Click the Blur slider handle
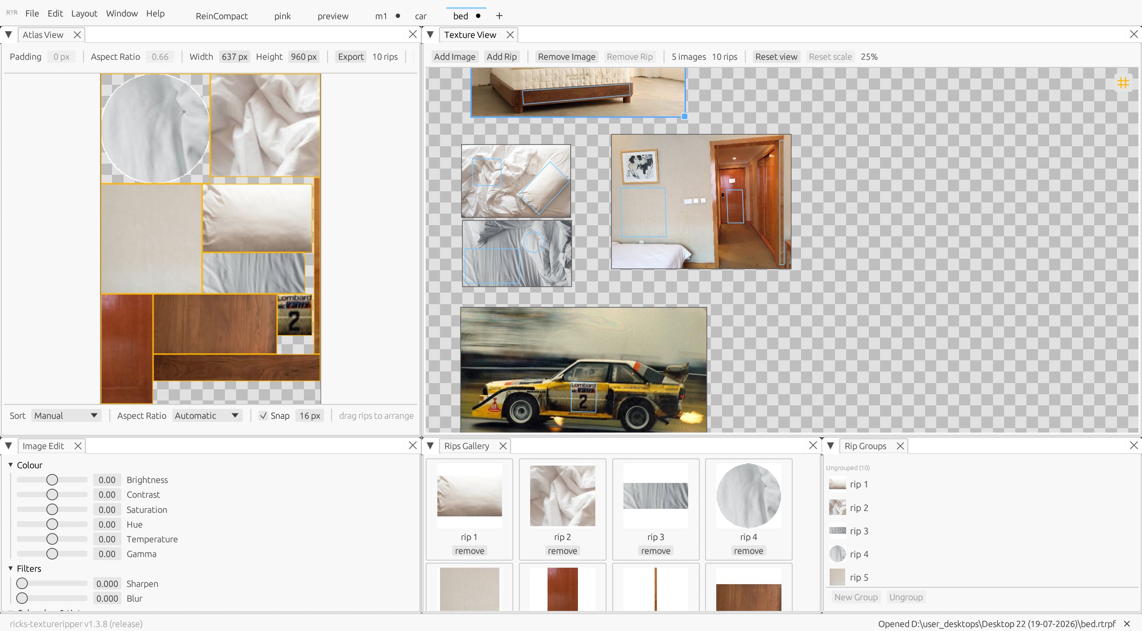The width and height of the screenshot is (1142, 631). point(22,598)
